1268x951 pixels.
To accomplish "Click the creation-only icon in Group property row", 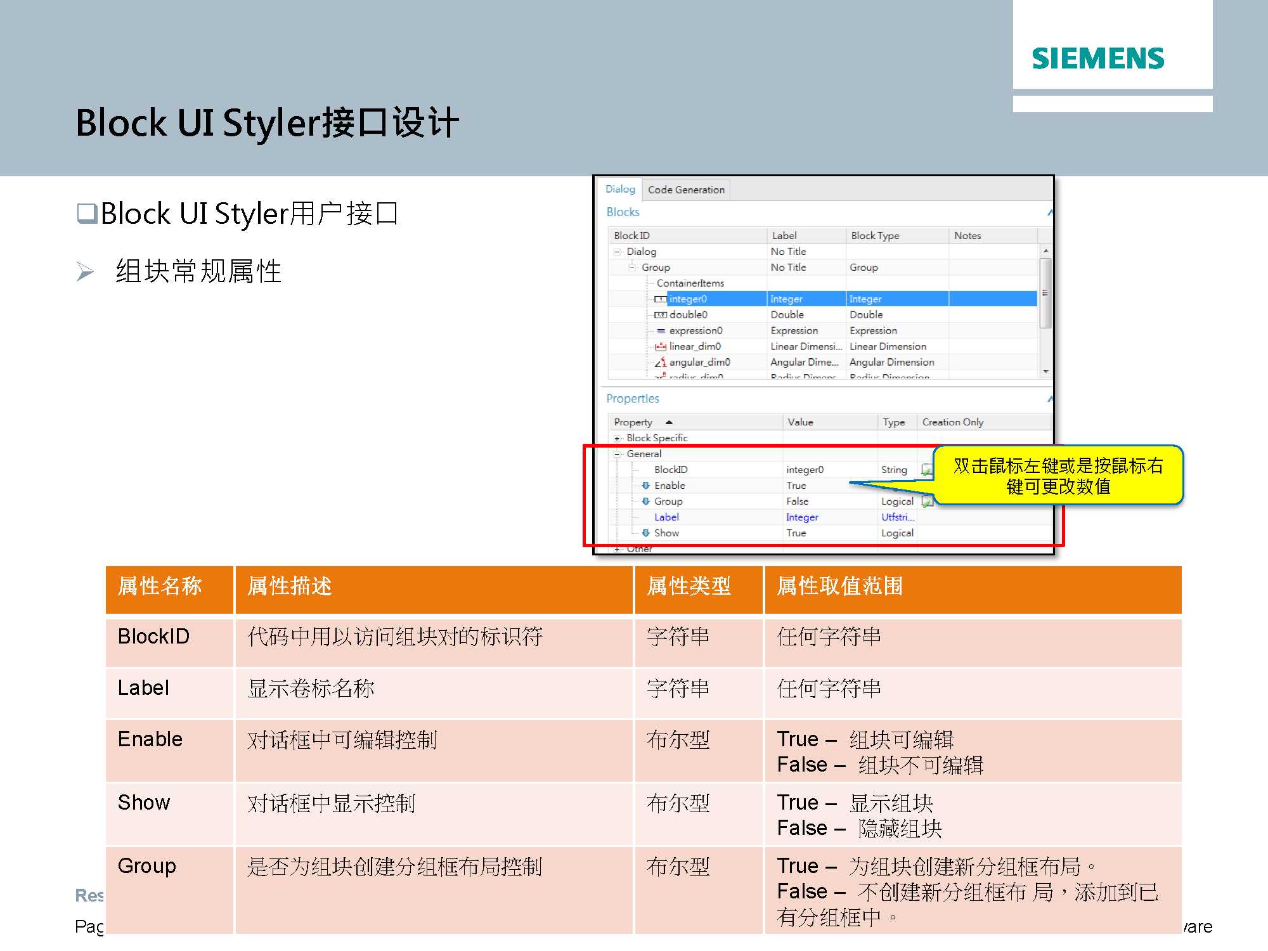I will [926, 501].
